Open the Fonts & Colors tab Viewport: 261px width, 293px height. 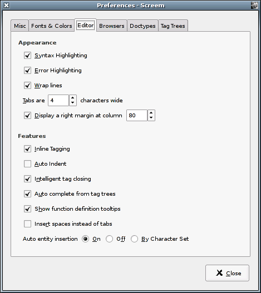pos(51,26)
